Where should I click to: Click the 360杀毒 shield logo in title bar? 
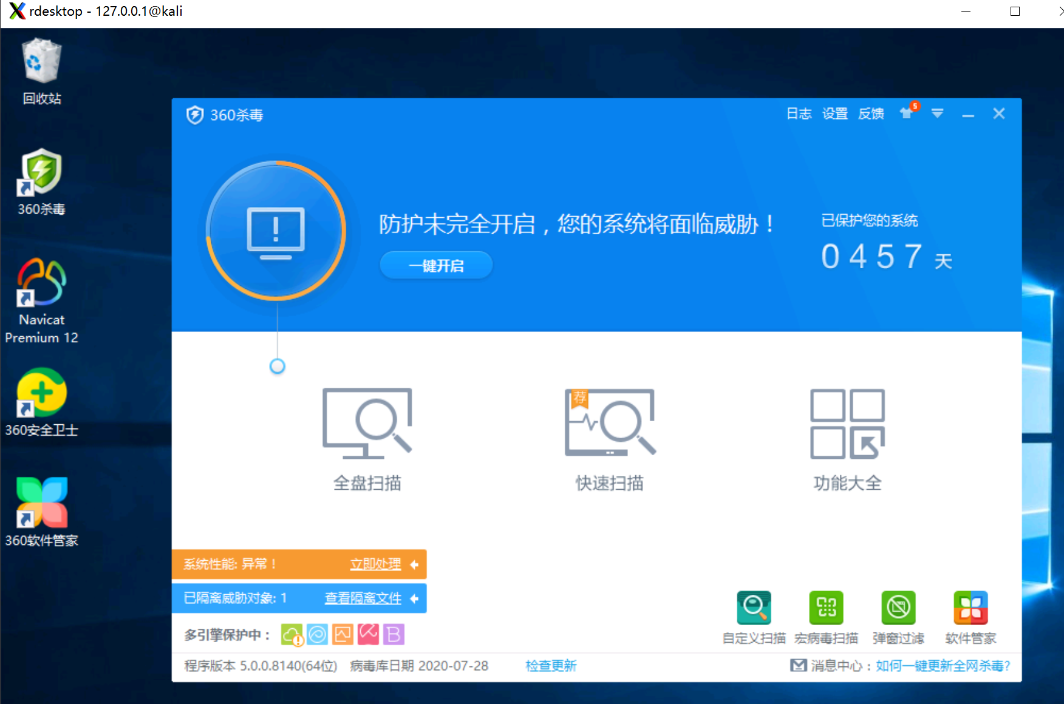pos(195,115)
